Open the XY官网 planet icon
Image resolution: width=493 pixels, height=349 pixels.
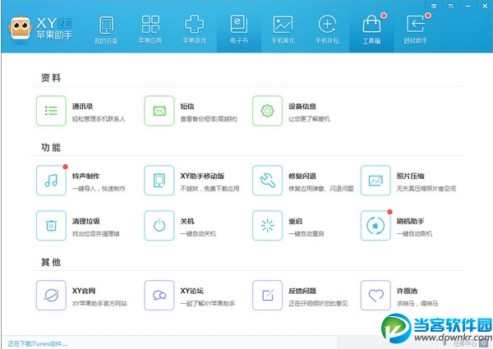[51, 296]
